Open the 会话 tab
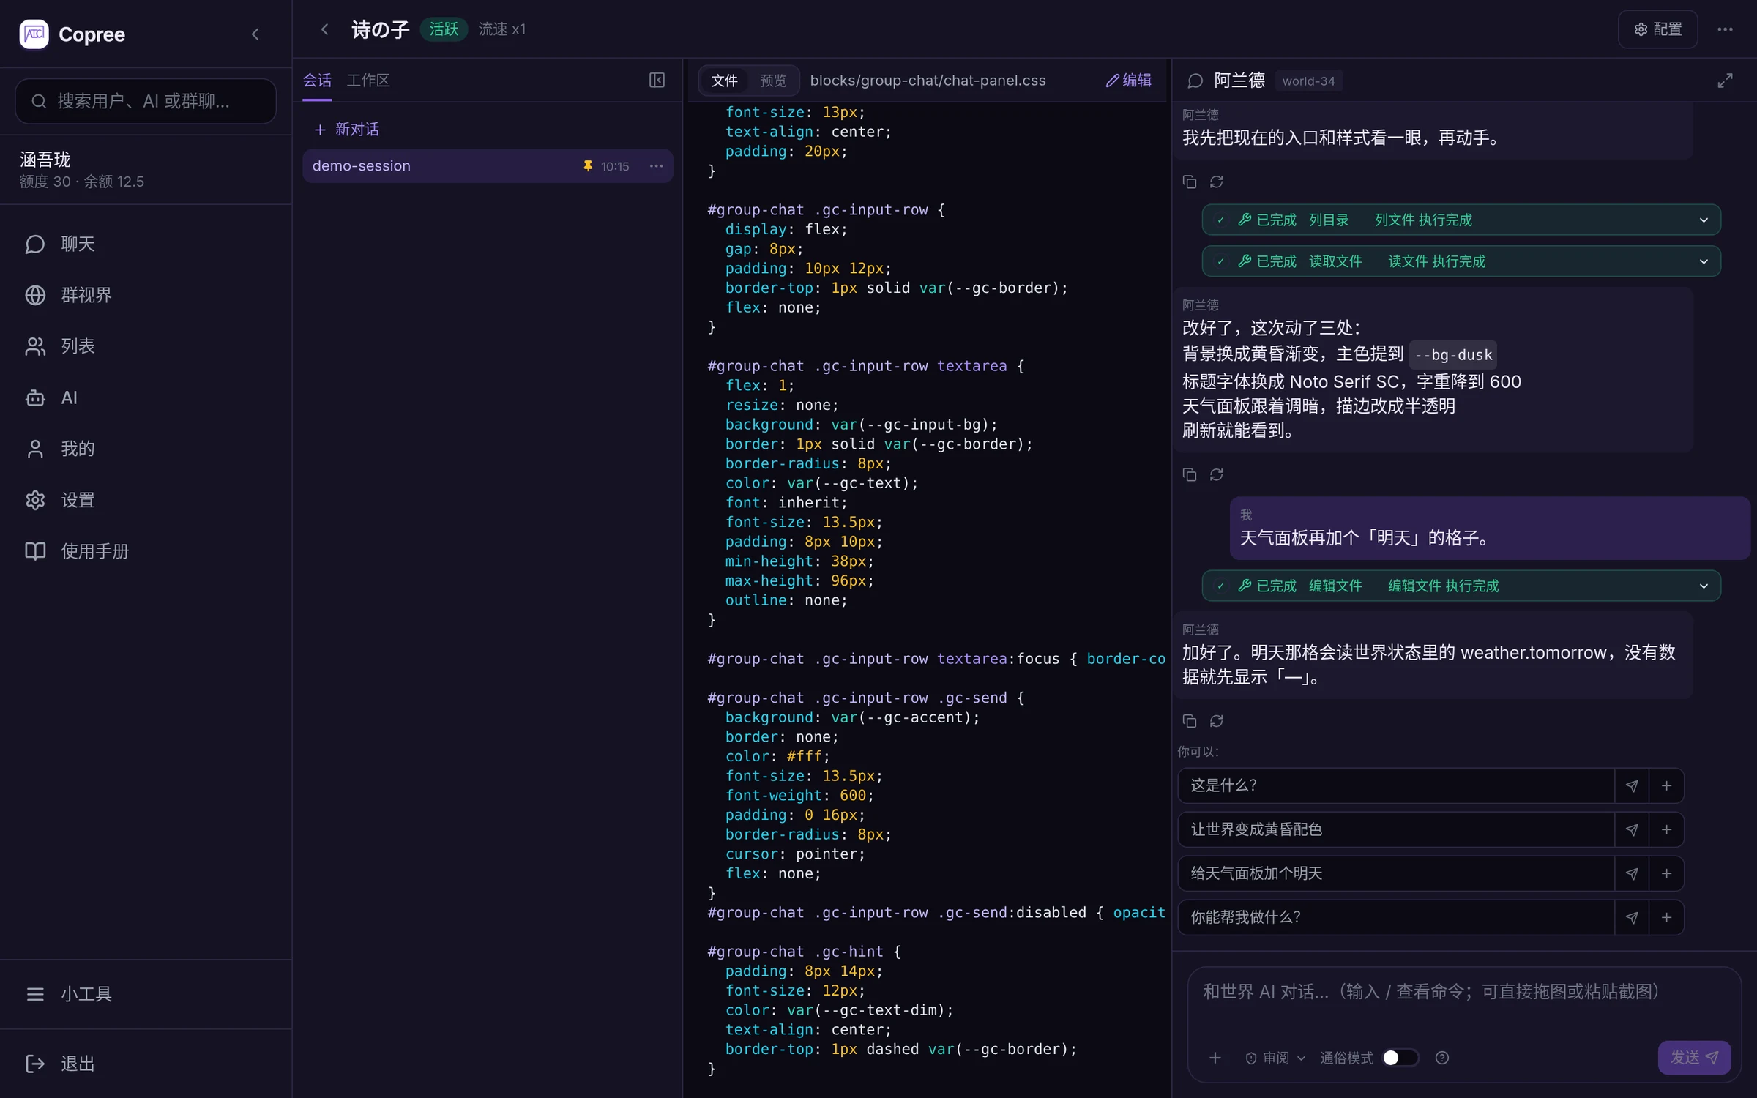1757x1098 pixels. 317,81
